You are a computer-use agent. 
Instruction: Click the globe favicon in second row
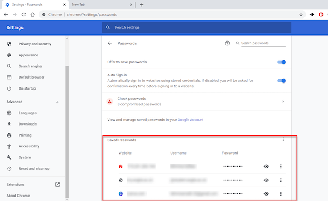tap(121, 180)
